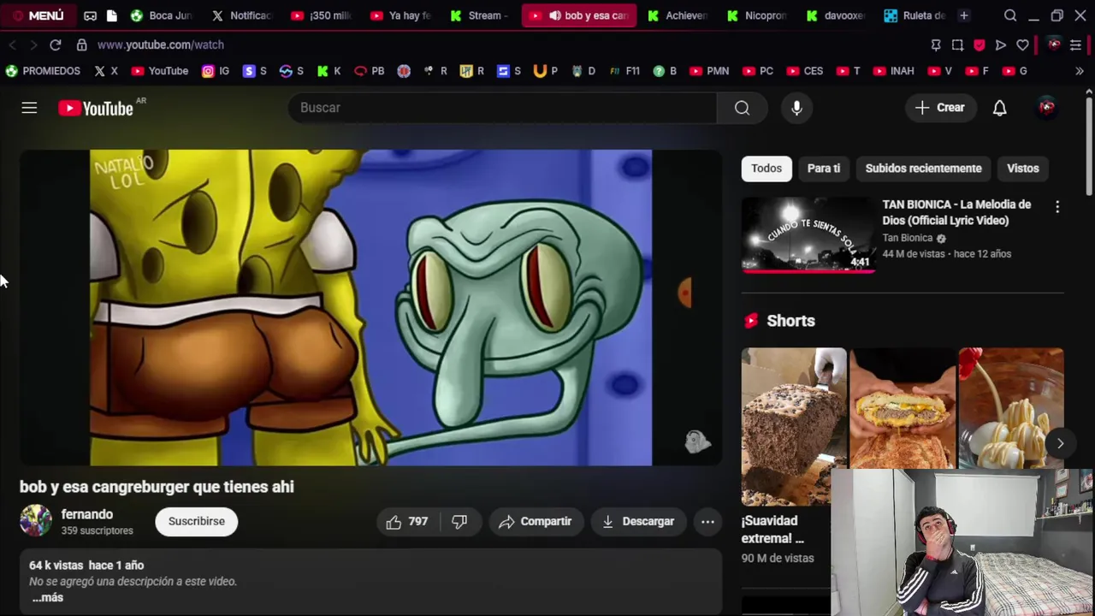
Task: Take a snapshot with the capture icon
Action: coord(957,44)
